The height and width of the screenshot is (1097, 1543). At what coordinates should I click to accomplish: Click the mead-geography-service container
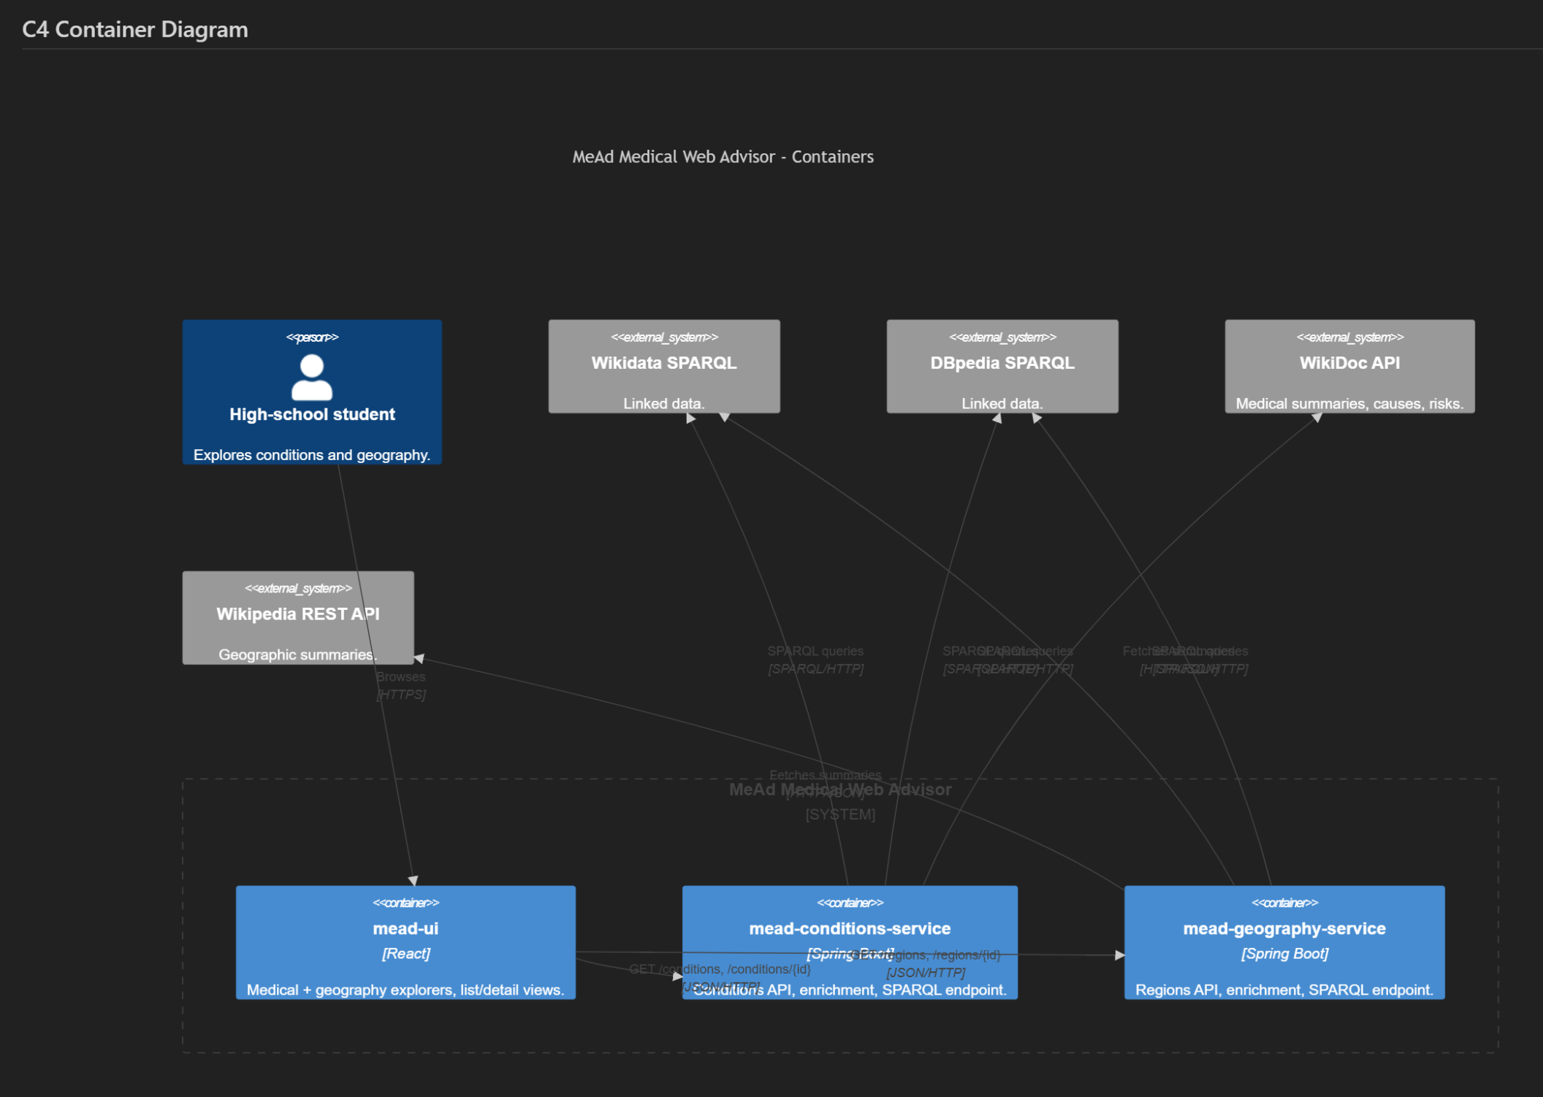1284,941
